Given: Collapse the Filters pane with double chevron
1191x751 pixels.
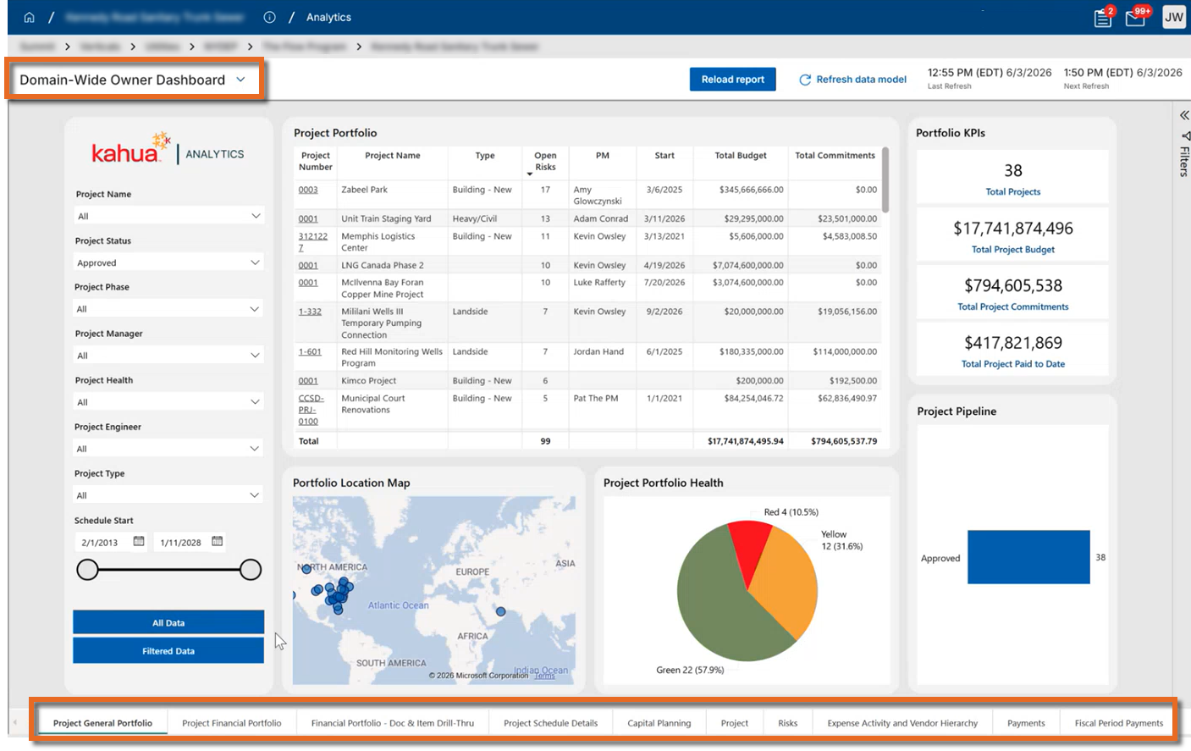Looking at the screenshot, I should [1184, 115].
